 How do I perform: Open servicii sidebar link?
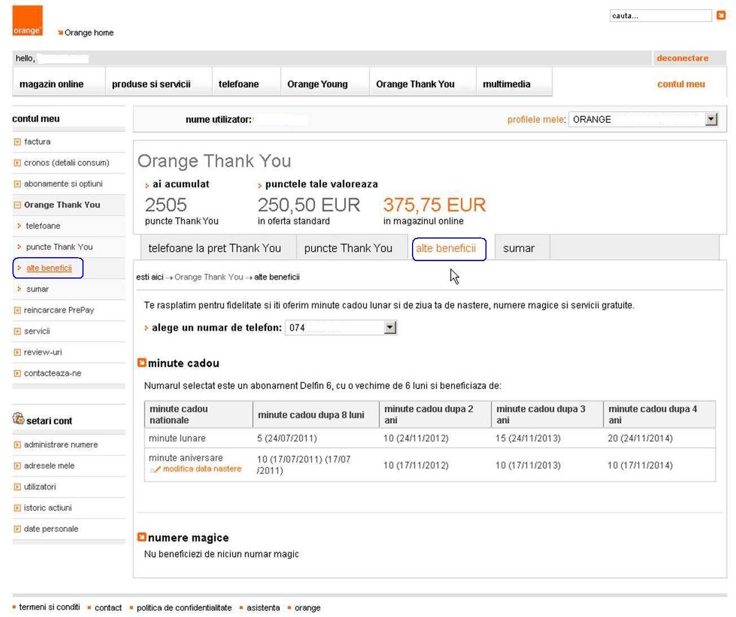(x=37, y=331)
